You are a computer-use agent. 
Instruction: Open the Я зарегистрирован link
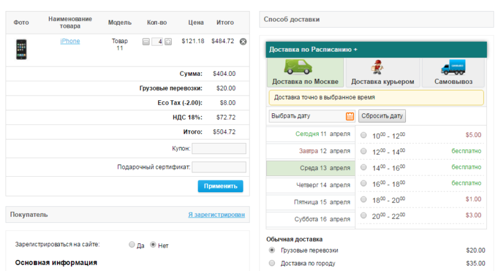coord(216,215)
